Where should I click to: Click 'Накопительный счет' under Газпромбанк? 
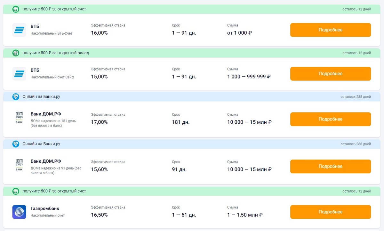tap(48, 216)
